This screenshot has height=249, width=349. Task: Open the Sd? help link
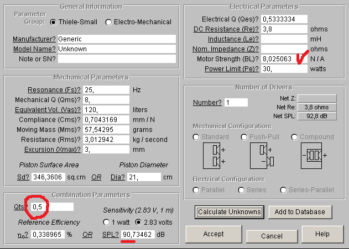(23, 177)
